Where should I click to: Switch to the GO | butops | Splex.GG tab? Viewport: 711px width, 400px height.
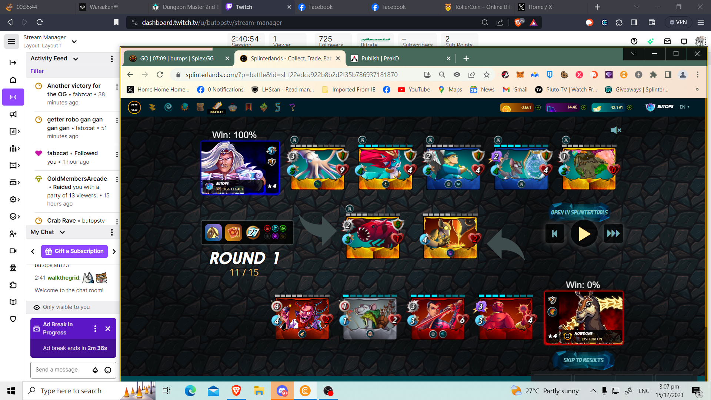pos(178,59)
